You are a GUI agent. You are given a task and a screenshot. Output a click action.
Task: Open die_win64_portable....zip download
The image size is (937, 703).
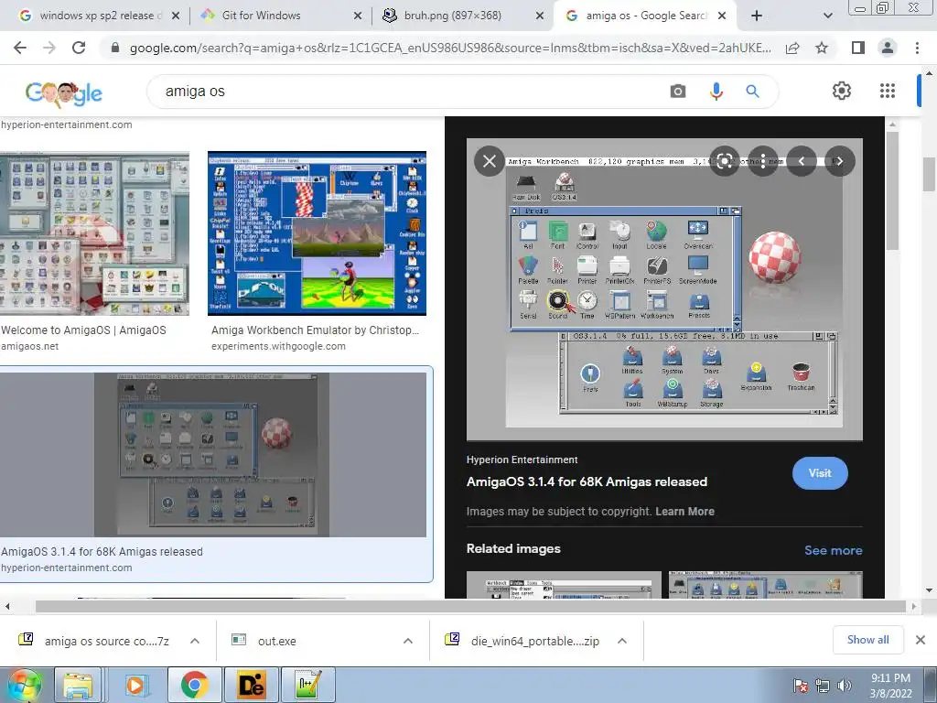pos(534,641)
